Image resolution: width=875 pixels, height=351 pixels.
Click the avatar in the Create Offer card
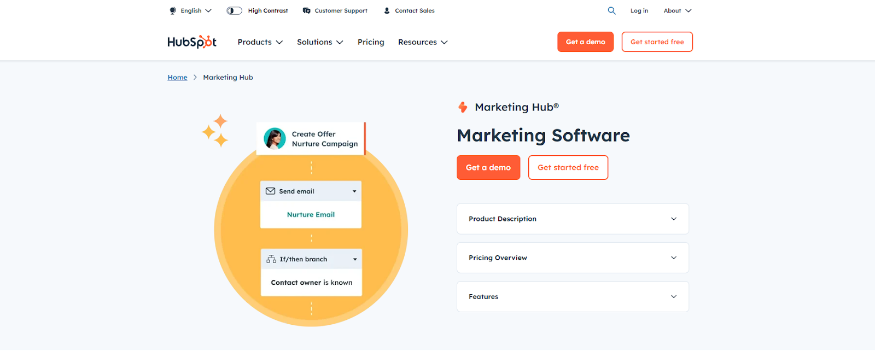(275, 139)
